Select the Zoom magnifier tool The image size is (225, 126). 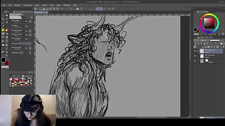point(3,15)
